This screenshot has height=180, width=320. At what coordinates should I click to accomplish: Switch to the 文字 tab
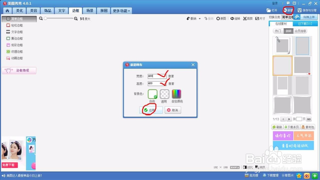[x=61, y=11]
